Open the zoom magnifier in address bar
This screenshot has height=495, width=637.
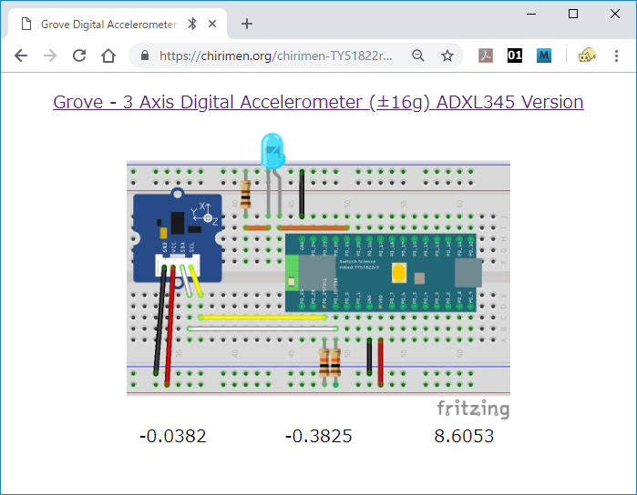[x=418, y=56]
